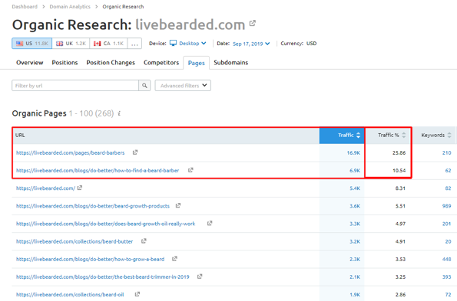Click the 16.9K traffic value
This screenshot has width=457, height=301.
click(x=353, y=152)
